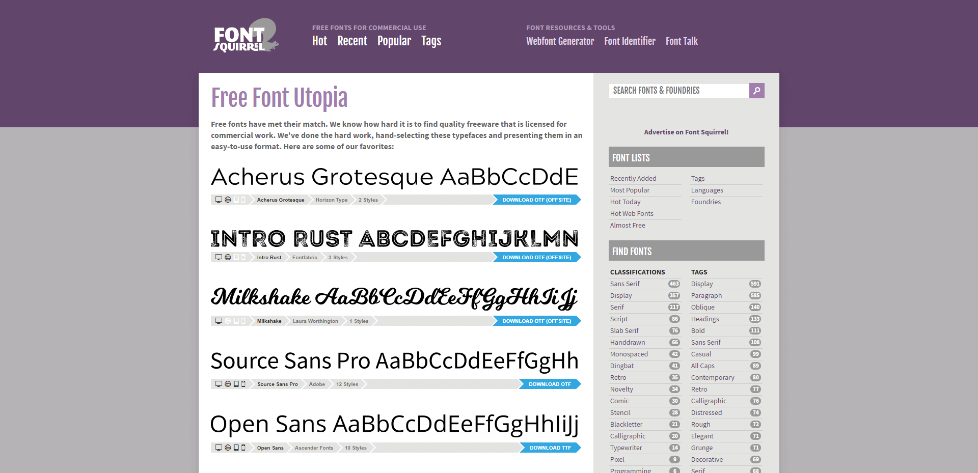978x473 pixels.
Task: Select tablet ebook icon in Milkshake row
Action: click(236, 321)
